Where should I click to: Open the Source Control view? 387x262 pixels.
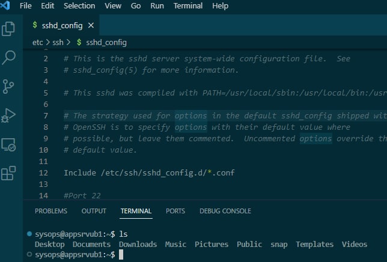(9, 86)
